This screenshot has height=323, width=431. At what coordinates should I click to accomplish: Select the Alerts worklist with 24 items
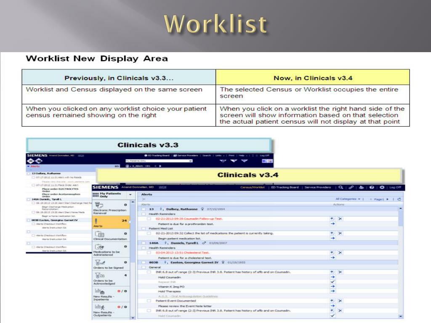click(111, 222)
